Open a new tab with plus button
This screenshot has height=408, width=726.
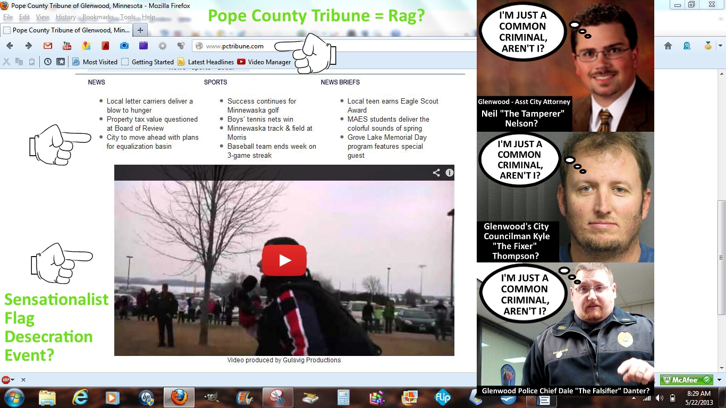[x=140, y=30]
